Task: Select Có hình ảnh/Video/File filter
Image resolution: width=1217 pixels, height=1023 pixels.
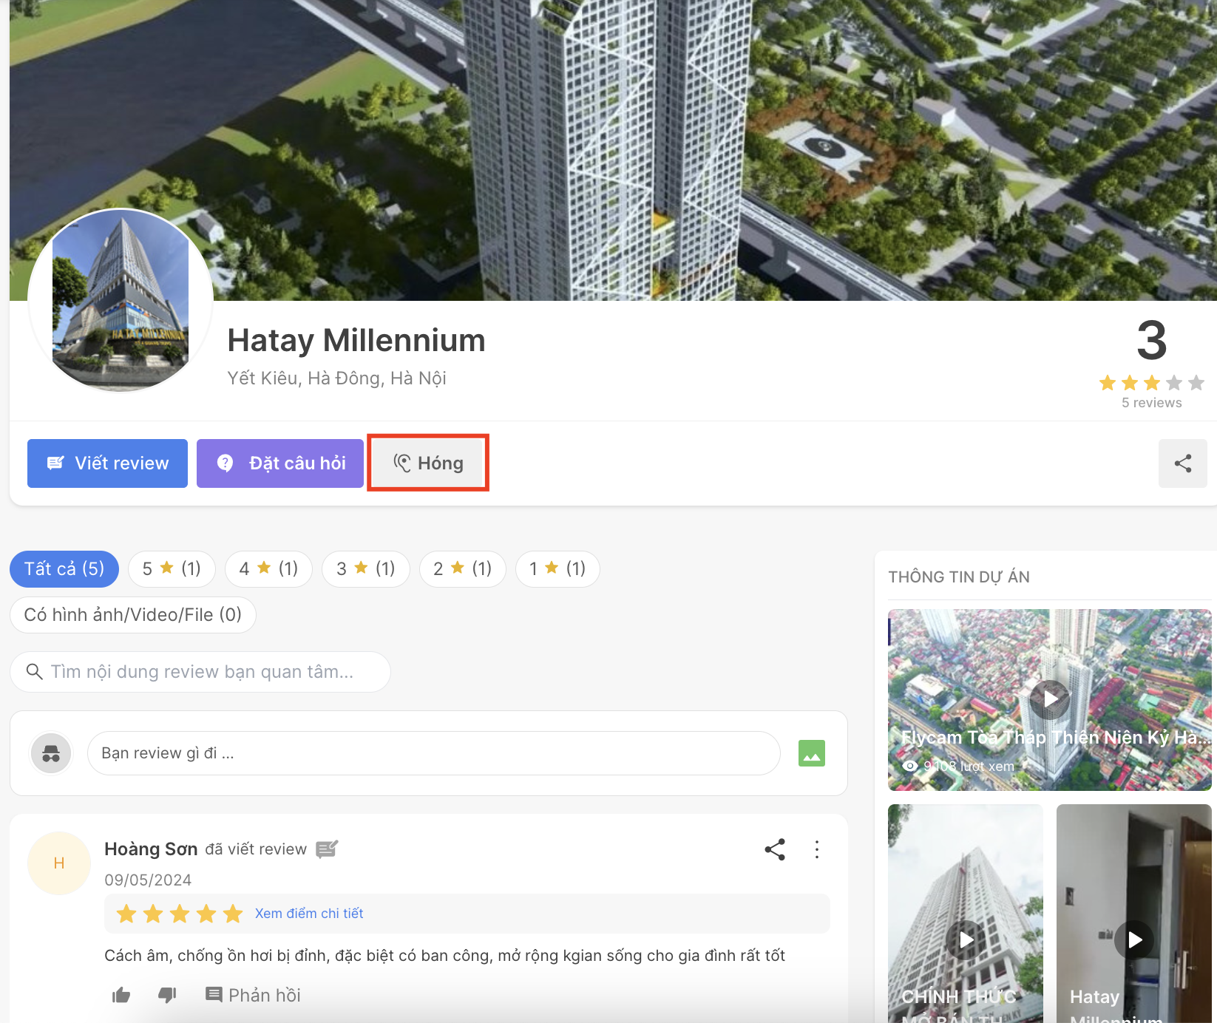Action: 133,615
